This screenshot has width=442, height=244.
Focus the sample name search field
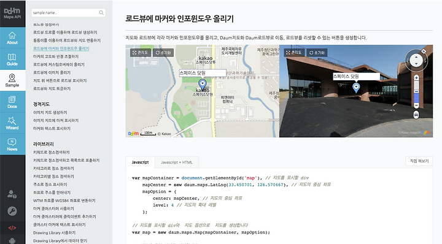point(69,13)
